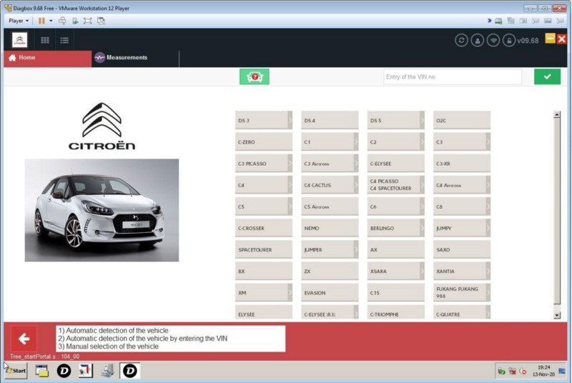Click VMware hard disk status icon
The image size is (572, 383).
(x=498, y=21)
